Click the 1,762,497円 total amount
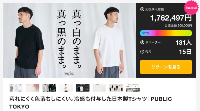This screenshot has width=200, height=111. 171,18
